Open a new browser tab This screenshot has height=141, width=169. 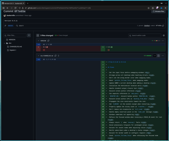tap(28, 3)
